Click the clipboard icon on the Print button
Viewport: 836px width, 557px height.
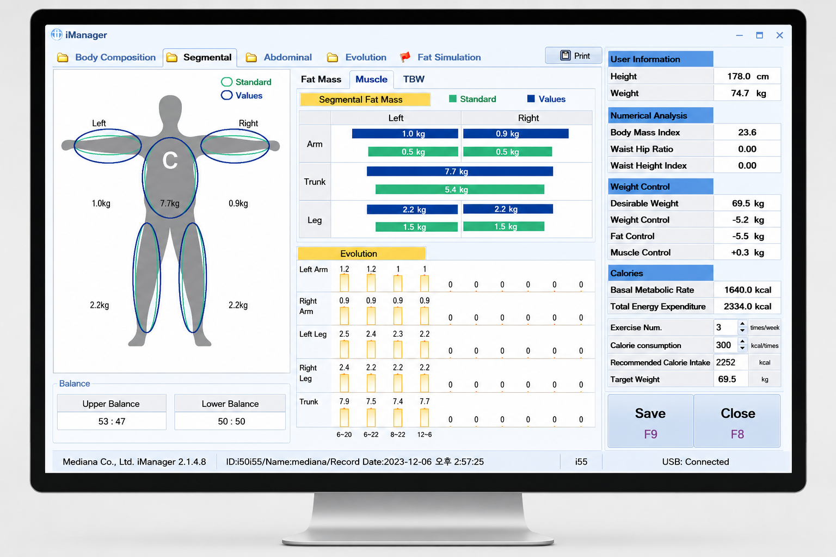(565, 55)
